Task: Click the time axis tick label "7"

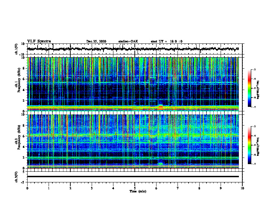Action: [178, 188]
